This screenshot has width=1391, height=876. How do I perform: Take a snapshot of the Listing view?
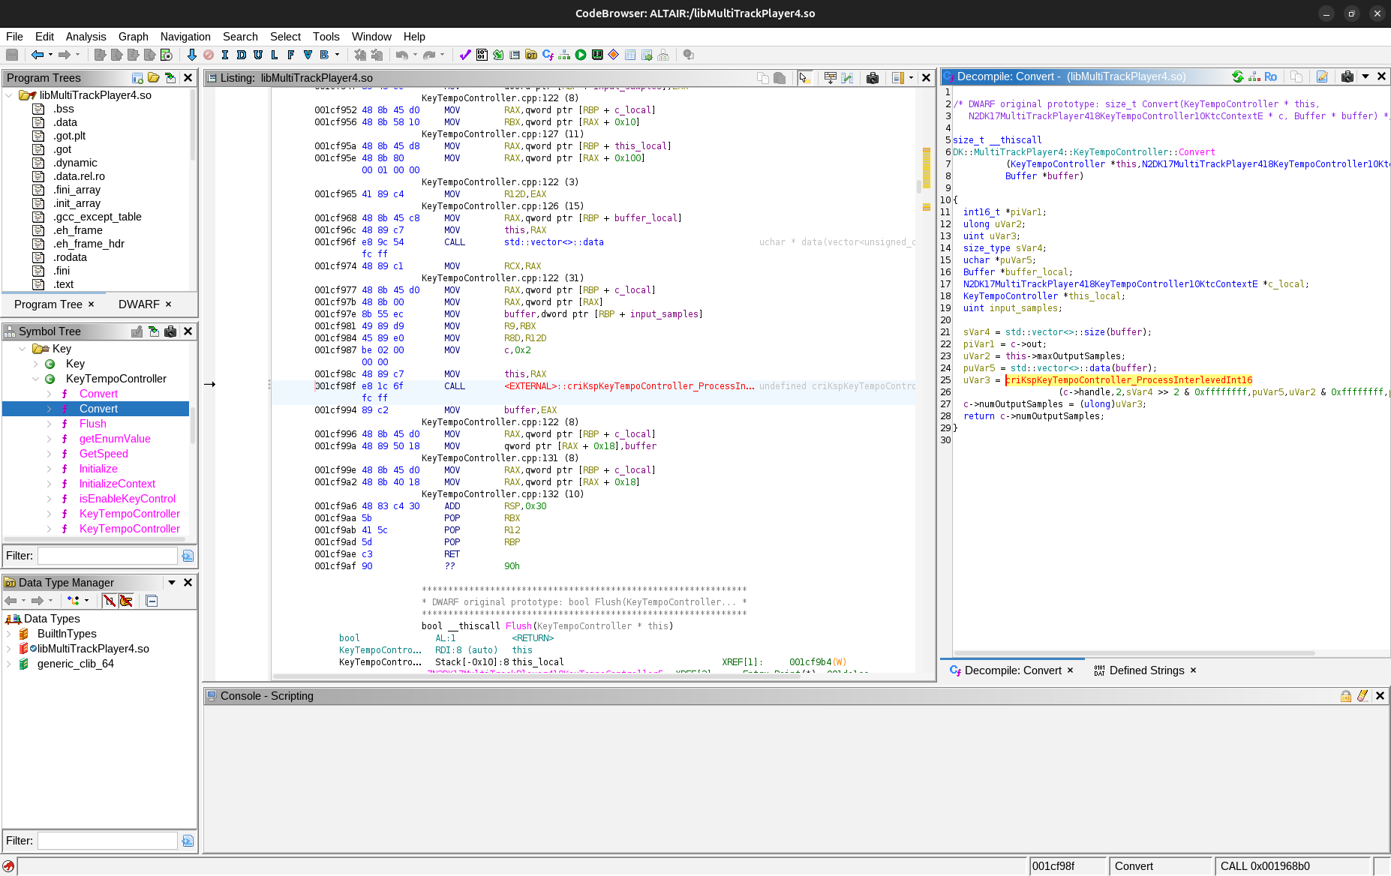[x=873, y=78]
